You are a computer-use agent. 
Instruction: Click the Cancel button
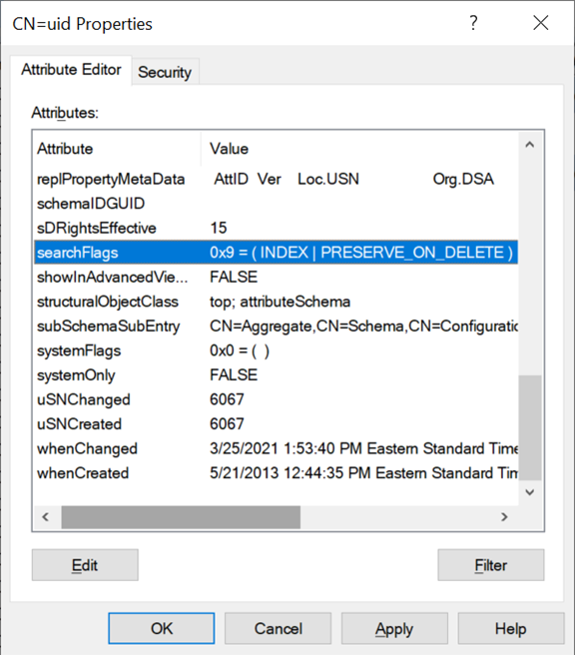[x=279, y=628]
